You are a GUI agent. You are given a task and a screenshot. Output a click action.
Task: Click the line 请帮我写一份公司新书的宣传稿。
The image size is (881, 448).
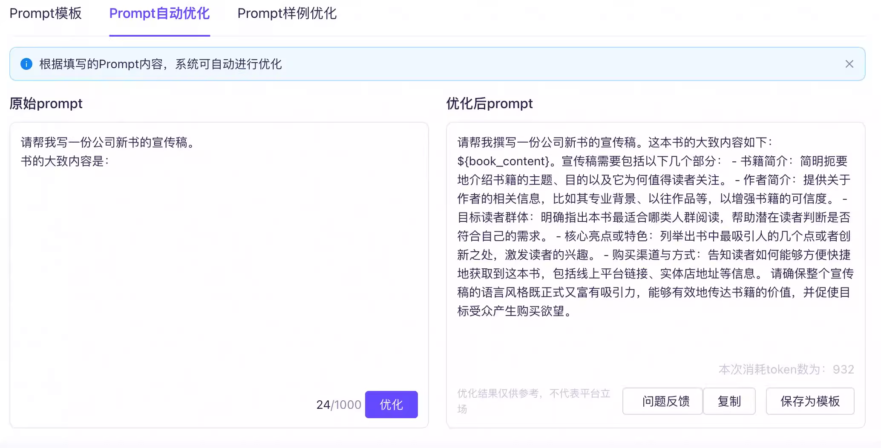[108, 142]
